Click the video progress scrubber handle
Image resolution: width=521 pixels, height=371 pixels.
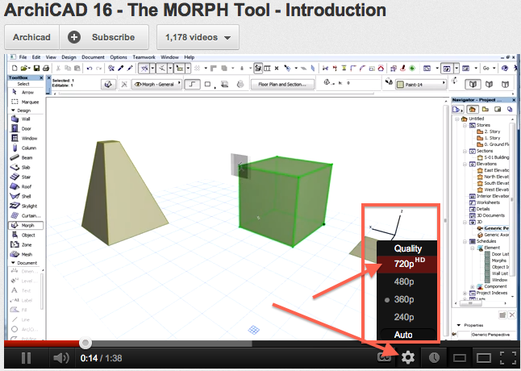(85, 344)
